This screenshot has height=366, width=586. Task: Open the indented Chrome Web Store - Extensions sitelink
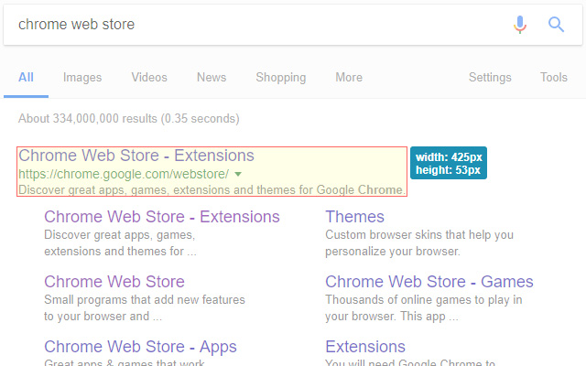(x=162, y=217)
